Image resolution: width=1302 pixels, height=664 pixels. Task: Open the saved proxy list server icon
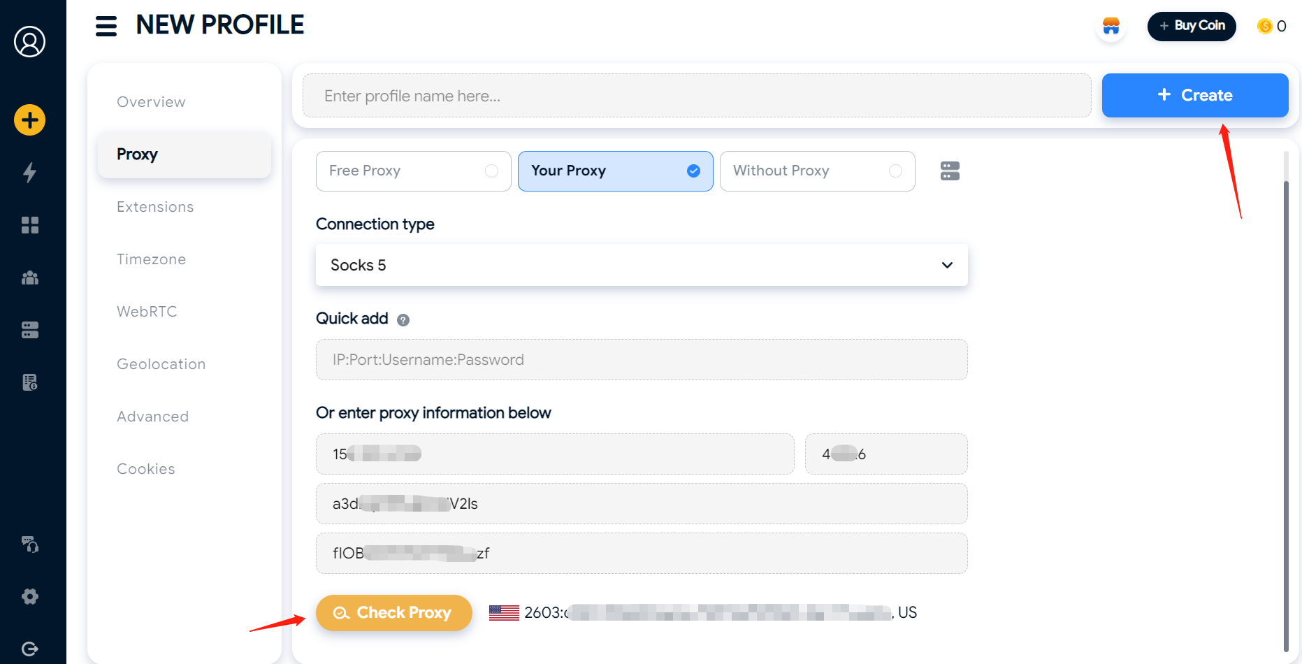pyautogui.click(x=950, y=171)
